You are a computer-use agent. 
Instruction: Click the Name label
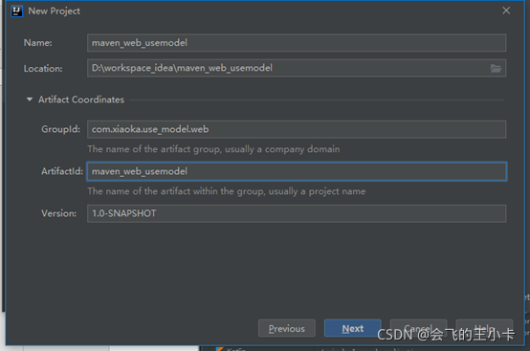(x=38, y=43)
